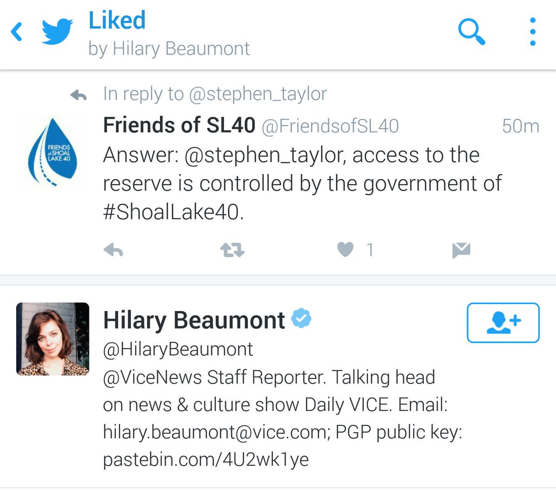Follow Hilary Beaumont with the add-user button
Screen dimensions: 556x492
click(x=503, y=323)
